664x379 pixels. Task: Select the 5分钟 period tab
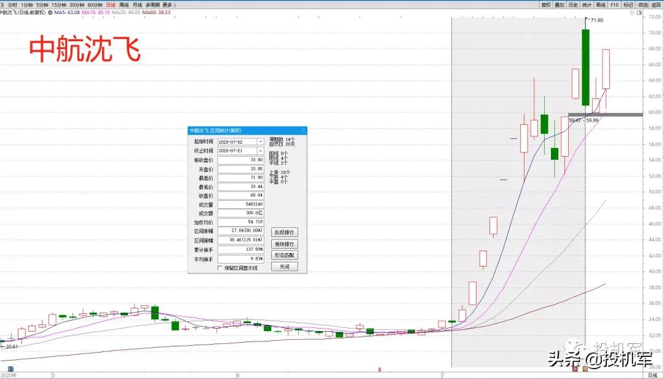42,5
